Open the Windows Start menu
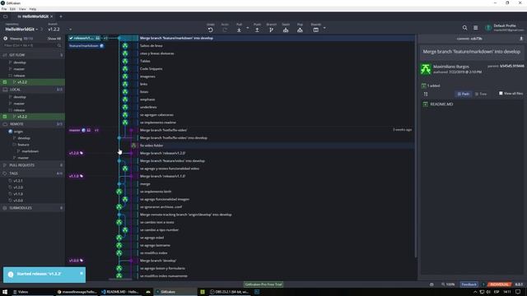The width and height of the screenshot is (527, 296). pyautogui.click(x=5, y=292)
